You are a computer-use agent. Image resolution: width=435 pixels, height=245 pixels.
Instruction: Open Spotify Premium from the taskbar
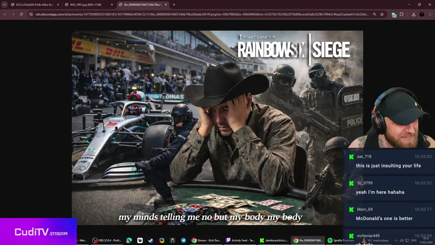click(341, 240)
